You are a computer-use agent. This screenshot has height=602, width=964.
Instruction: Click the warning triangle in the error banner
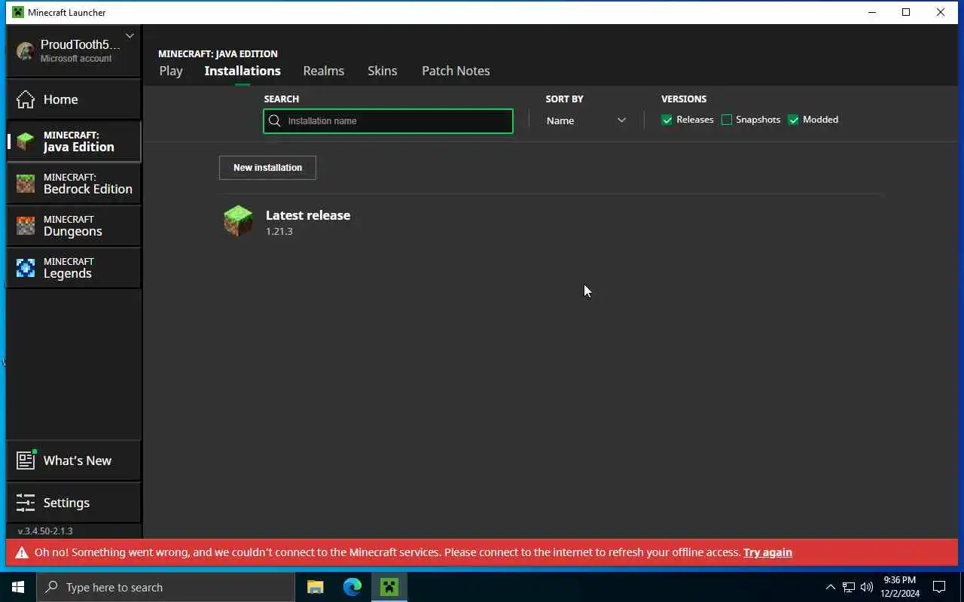click(22, 552)
